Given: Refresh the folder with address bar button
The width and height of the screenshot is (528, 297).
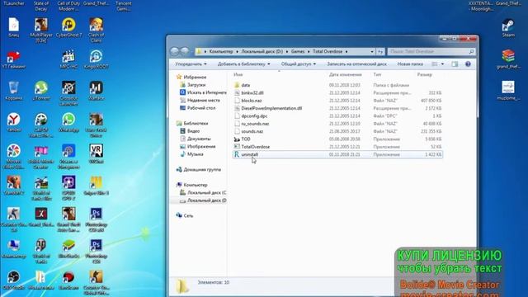Looking at the screenshot, I should 380,51.
